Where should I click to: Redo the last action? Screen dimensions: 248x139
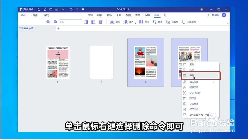(x=77, y=9)
